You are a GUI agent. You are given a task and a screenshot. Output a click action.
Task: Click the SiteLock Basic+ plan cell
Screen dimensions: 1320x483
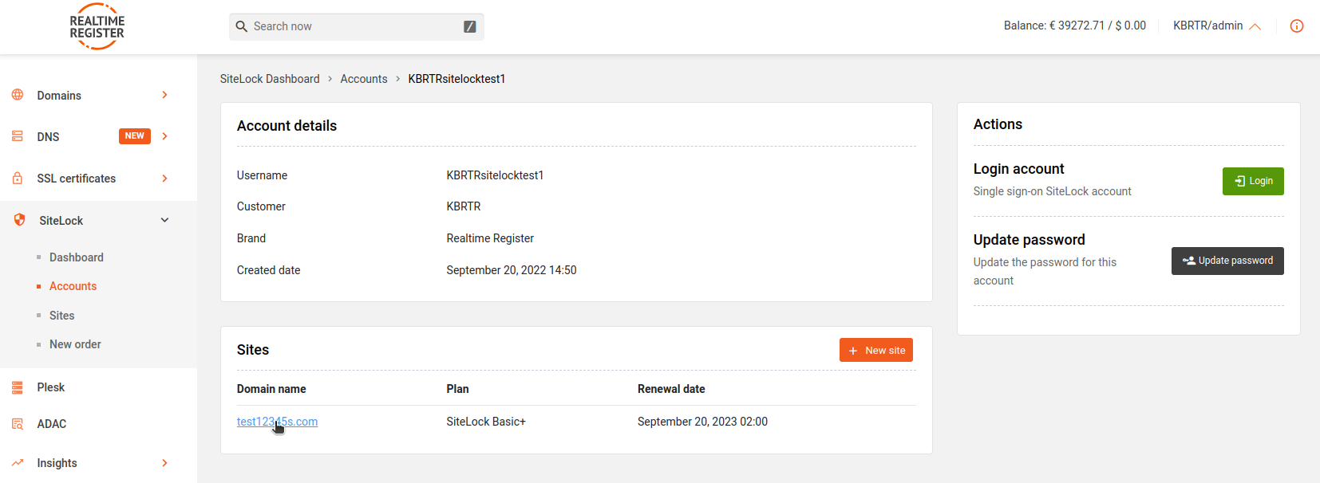[x=486, y=422]
